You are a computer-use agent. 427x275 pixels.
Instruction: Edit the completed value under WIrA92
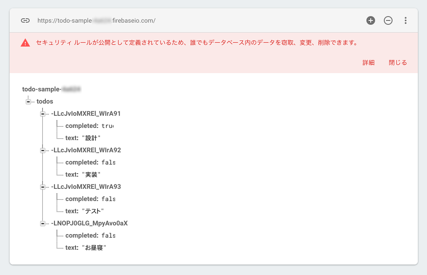click(x=108, y=162)
